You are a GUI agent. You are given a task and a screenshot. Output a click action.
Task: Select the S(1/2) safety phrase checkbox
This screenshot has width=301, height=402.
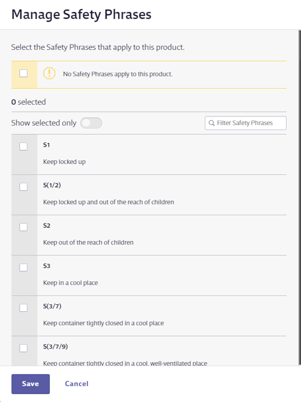(23, 186)
